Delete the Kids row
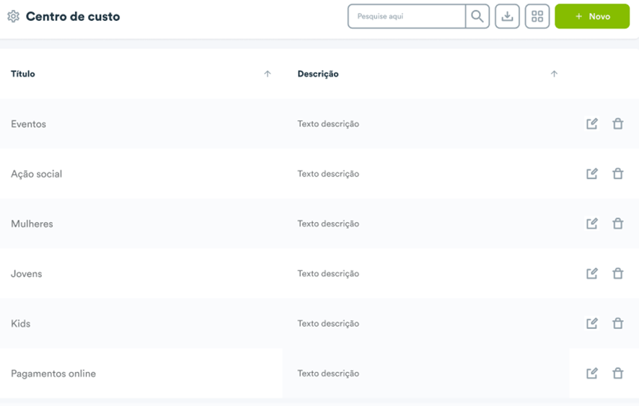This screenshot has width=639, height=406. (618, 323)
